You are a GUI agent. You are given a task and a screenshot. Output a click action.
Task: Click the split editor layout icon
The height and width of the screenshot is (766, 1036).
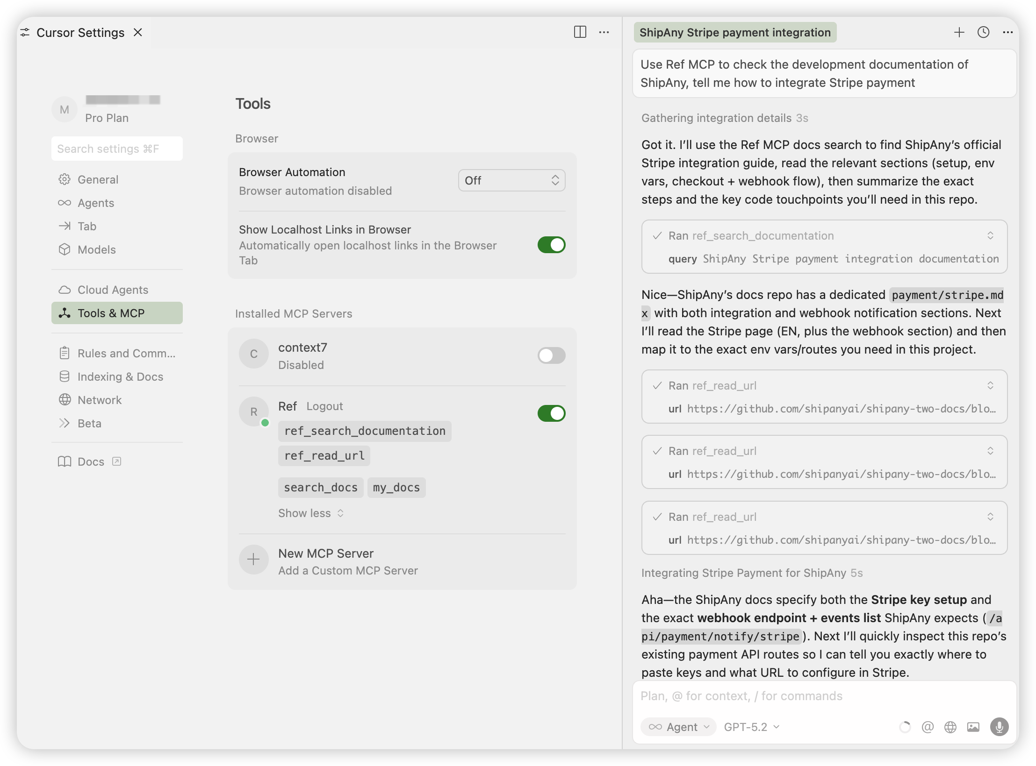click(x=580, y=32)
